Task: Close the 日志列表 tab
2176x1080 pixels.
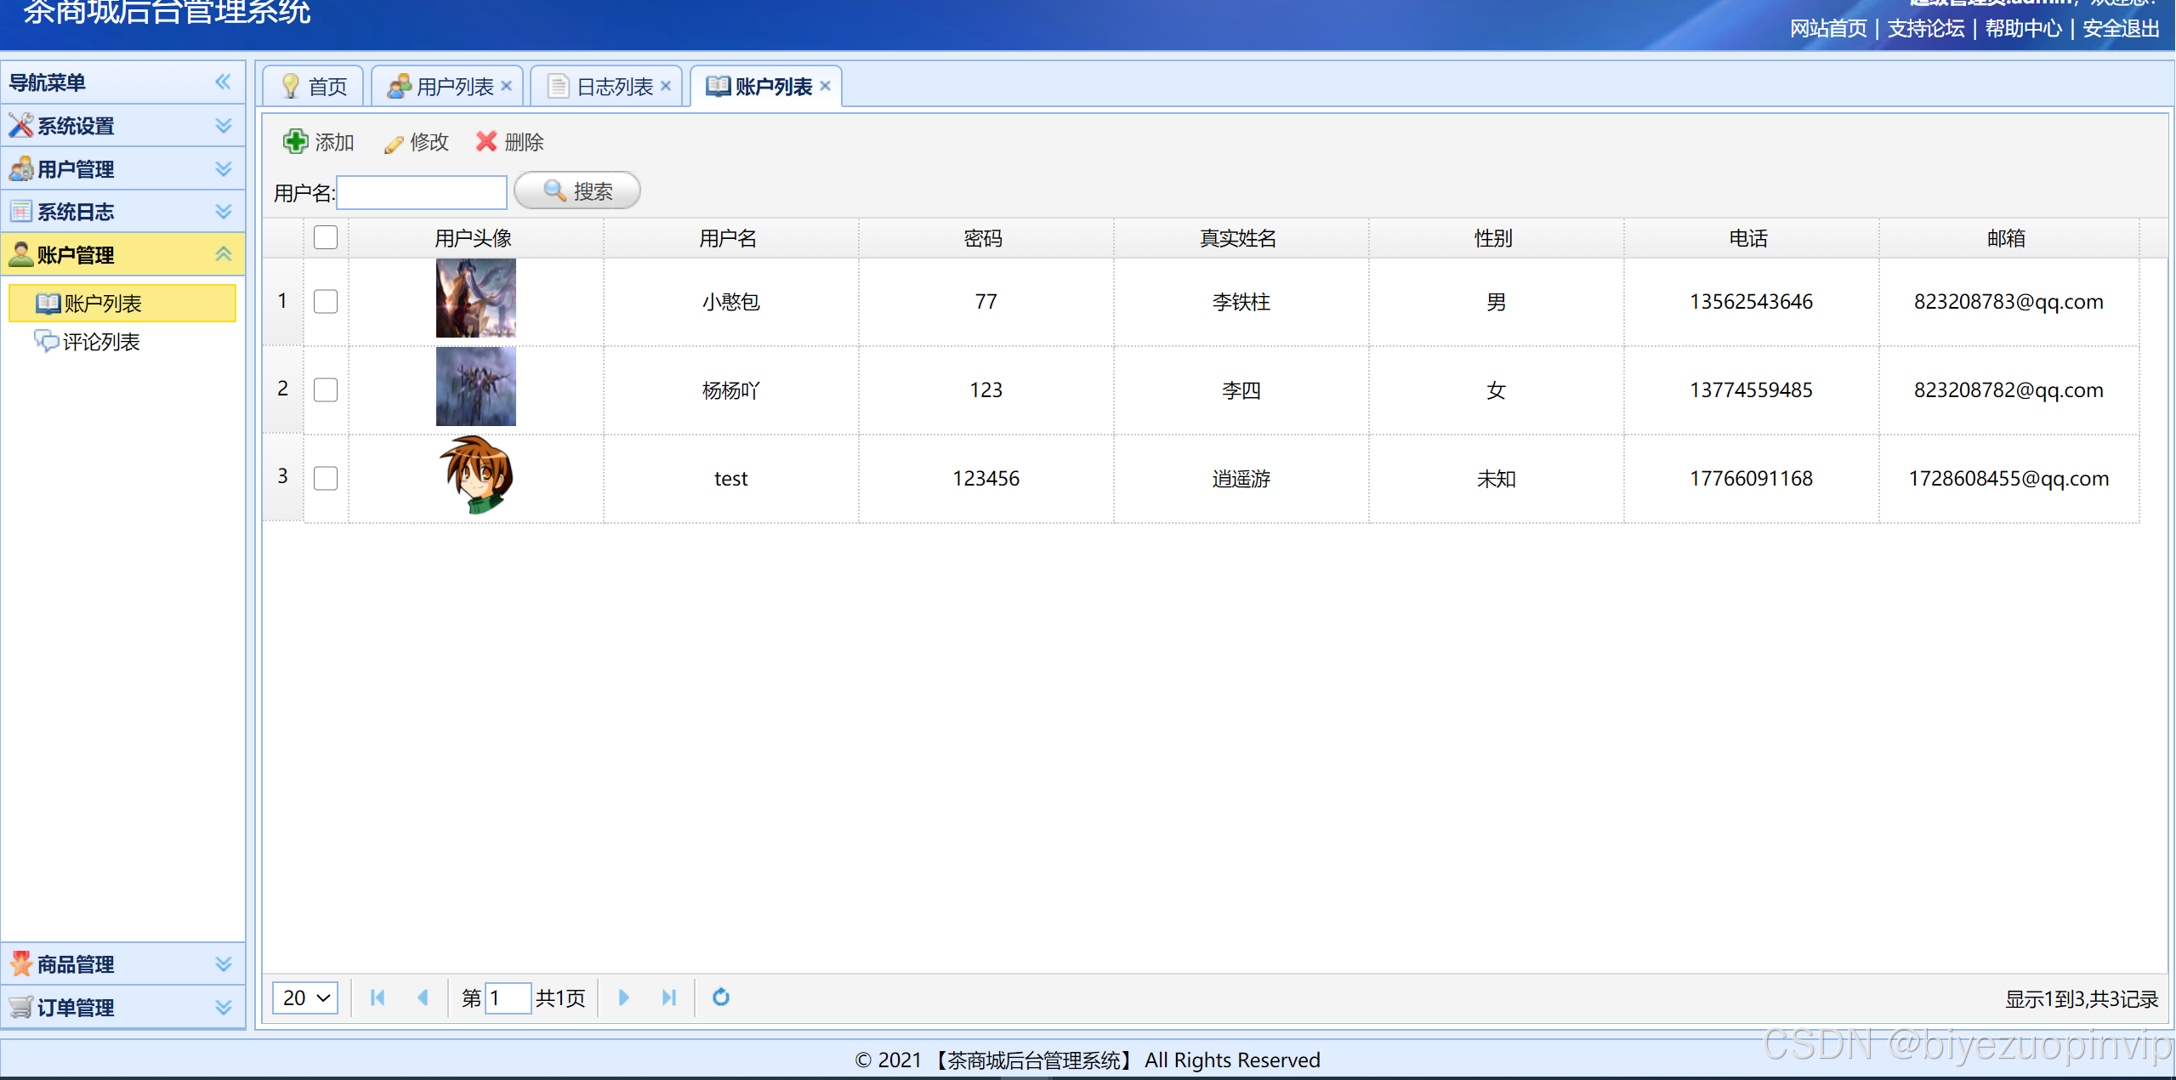Action: pyautogui.click(x=666, y=86)
